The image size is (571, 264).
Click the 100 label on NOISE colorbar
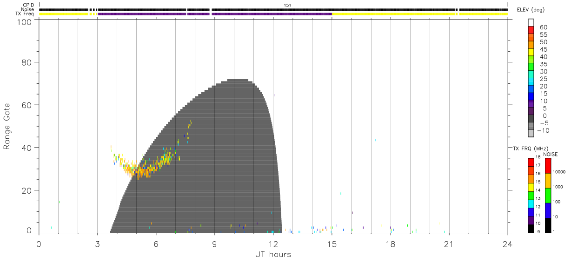(556, 202)
